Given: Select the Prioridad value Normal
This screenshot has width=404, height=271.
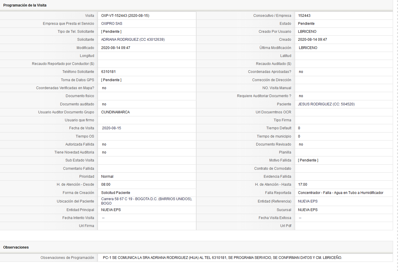Looking at the screenshot, I should 107,177.
